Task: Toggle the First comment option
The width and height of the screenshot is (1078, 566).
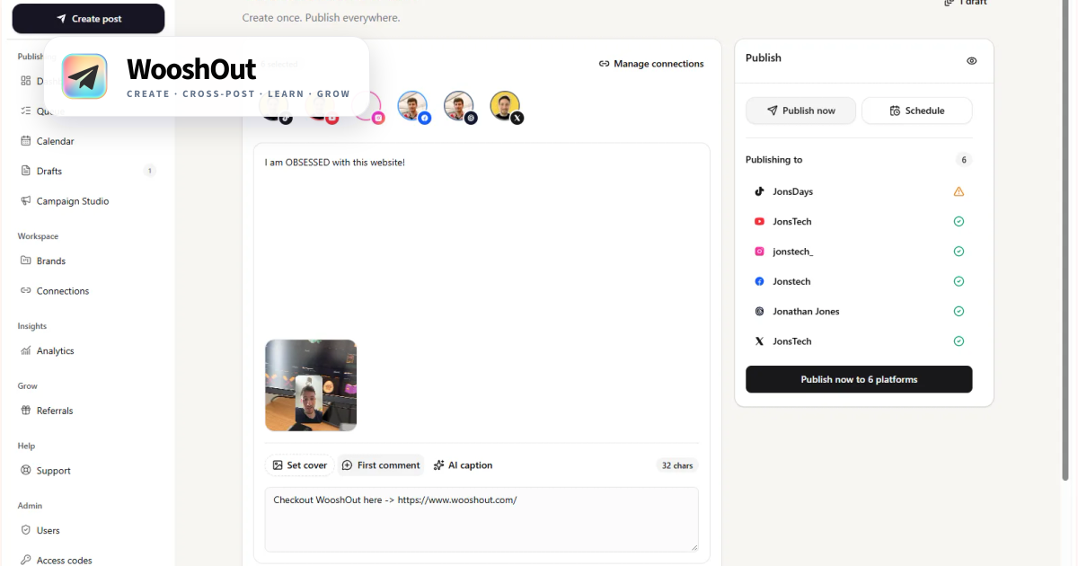Action: pos(381,465)
